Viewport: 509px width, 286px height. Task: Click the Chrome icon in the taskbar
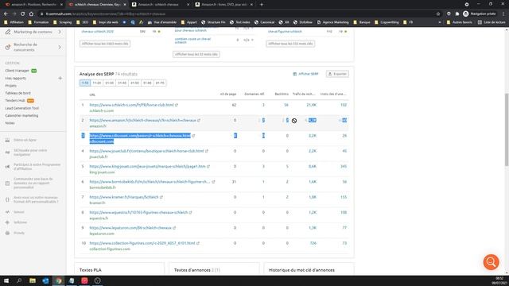tap(58, 280)
